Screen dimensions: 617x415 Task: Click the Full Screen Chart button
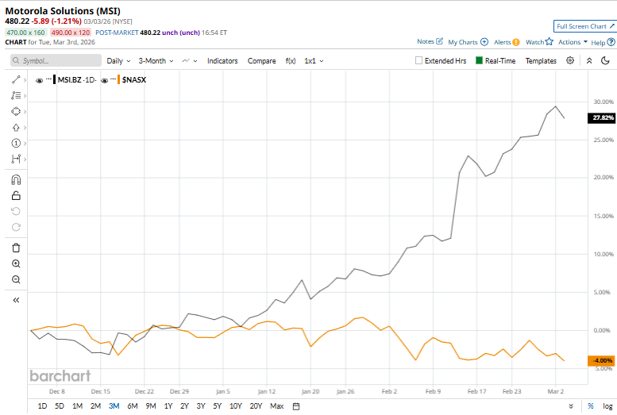(x=585, y=26)
